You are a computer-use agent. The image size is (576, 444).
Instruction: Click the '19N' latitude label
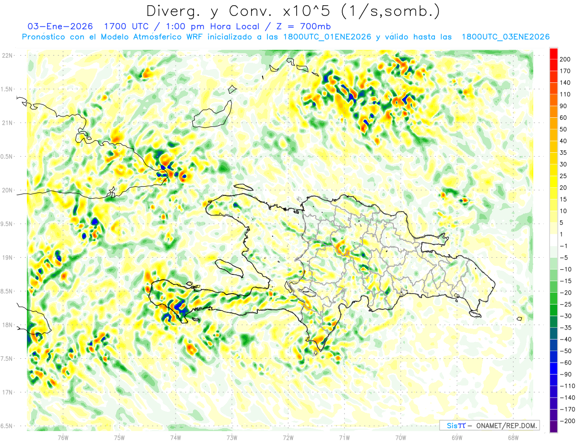click(7, 258)
